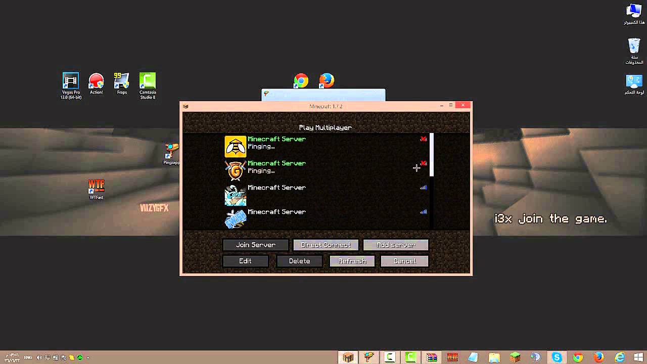Open the Control Panel desktop icon
The width and height of the screenshot is (647, 364).
(x=634, y=84)
